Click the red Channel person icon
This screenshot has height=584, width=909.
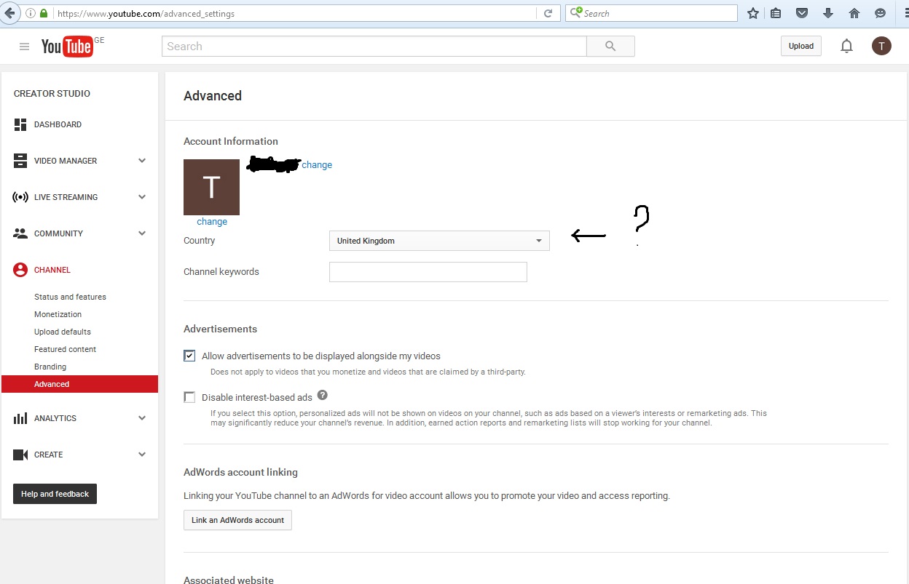(x=20, y=270)
